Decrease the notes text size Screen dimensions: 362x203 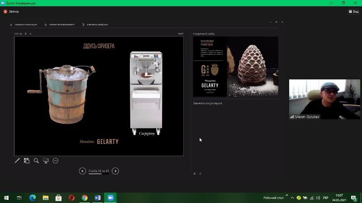point(200,174)
